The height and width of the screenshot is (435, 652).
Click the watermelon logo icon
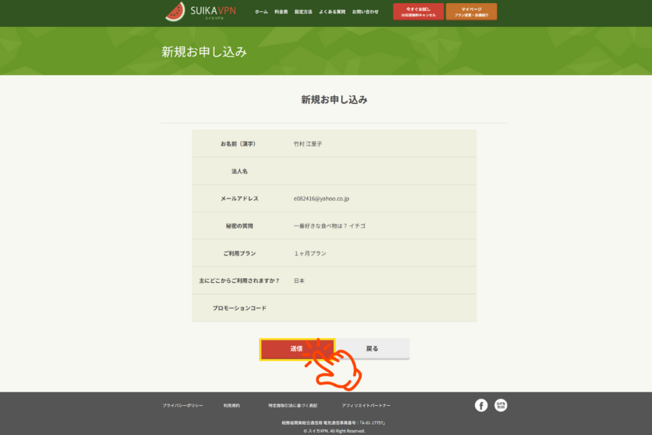(175, 11)
